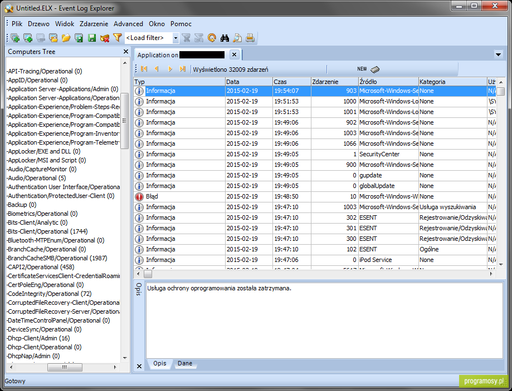Viewport: 512px width, 391px height.
Task: Select the event 302 ESENT row
Action: tap(315, 217)
